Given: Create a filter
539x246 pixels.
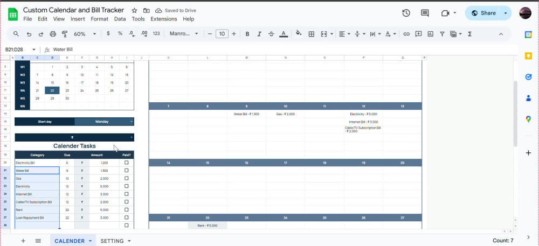Looking at the screenshot, I should tap(442, 33).
